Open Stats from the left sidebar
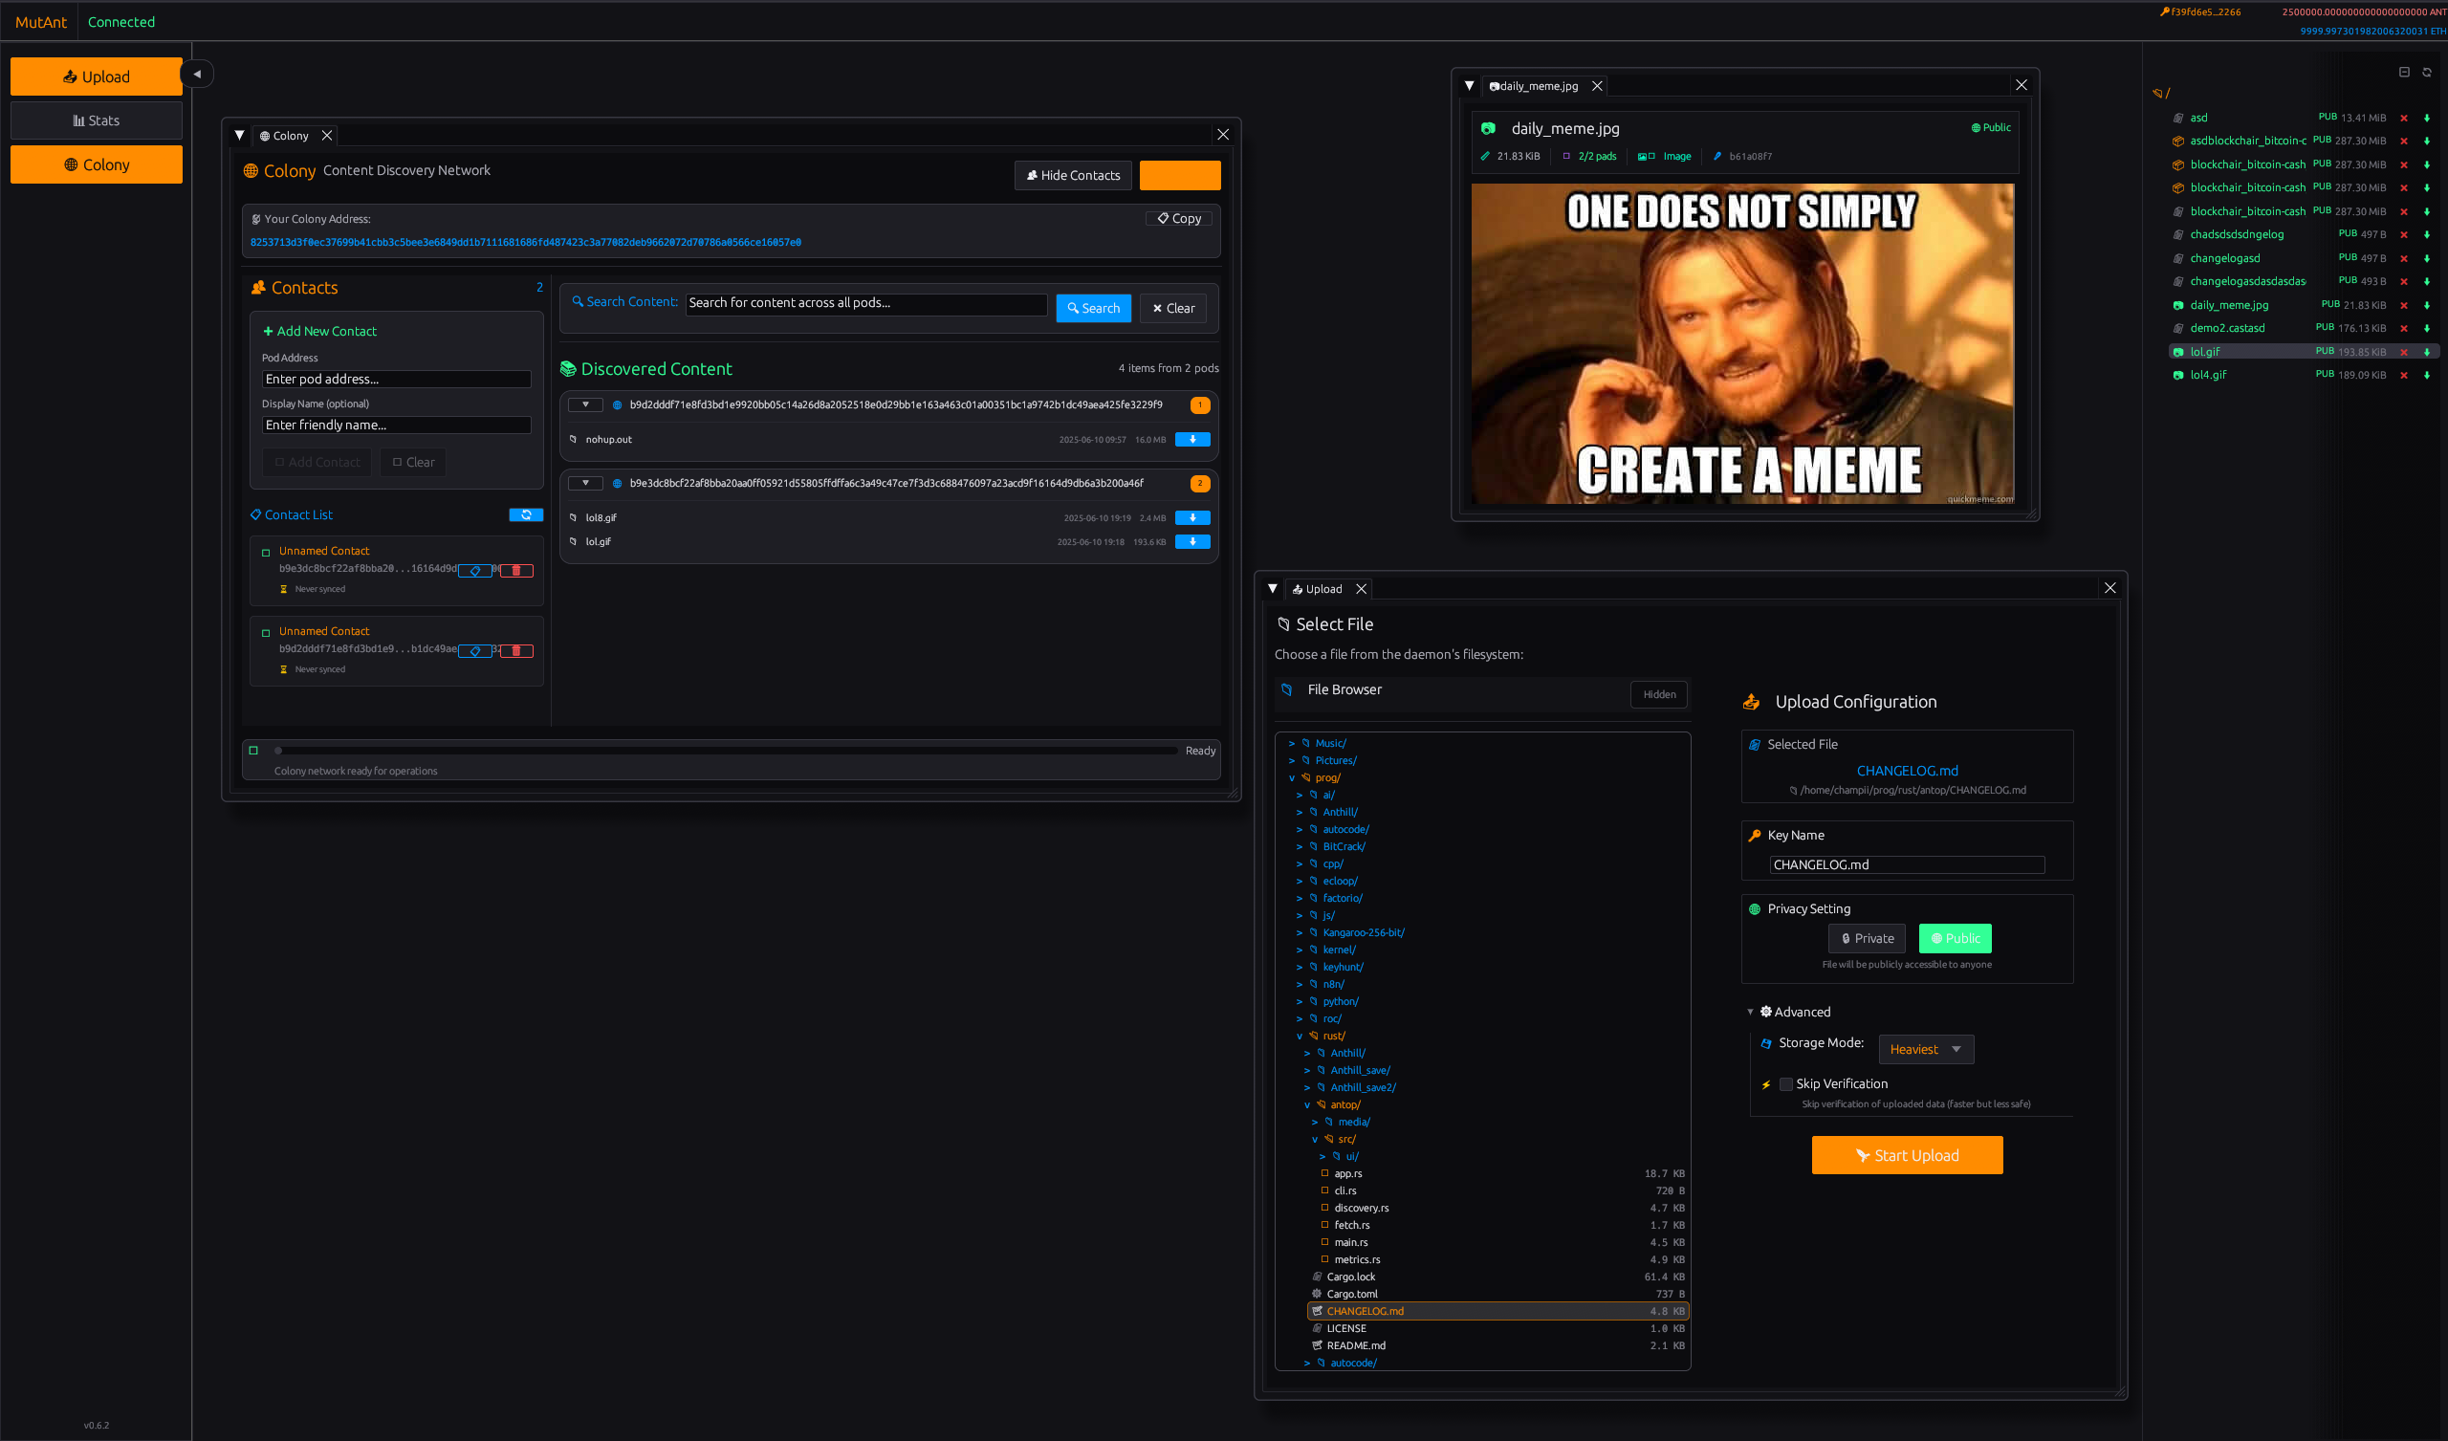 click(x=97, y=120)
